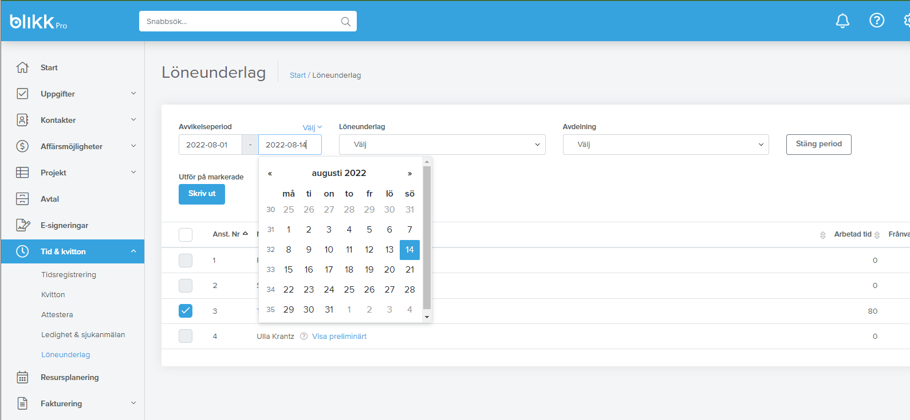This screenshot has height=420, width=910.
Task: Open the Välj period quick-select dropdown
Action: coord(312,127)
